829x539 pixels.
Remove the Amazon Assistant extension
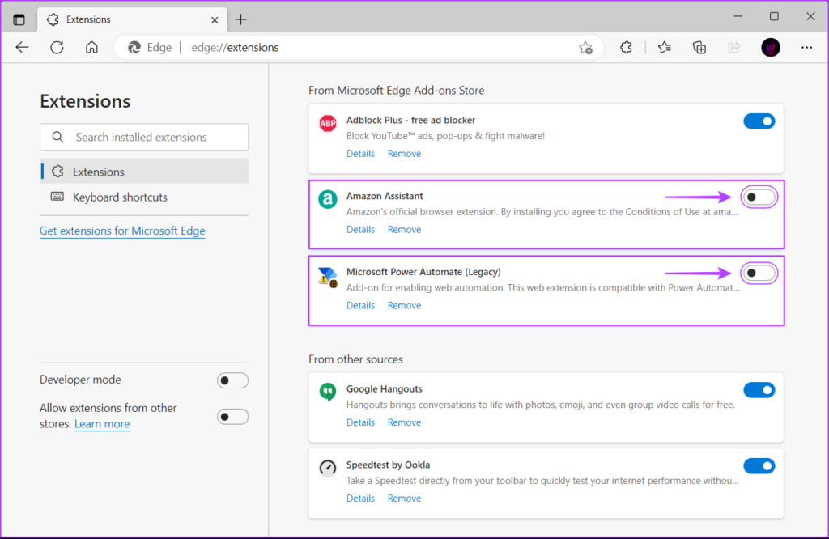(404, 229)
